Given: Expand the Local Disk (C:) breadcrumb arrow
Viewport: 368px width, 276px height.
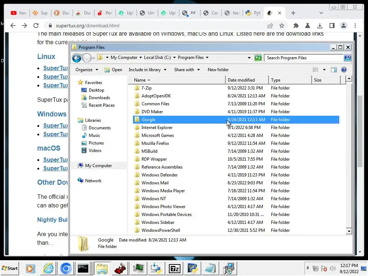Looking at the screenshot, I should coord(174,57).
